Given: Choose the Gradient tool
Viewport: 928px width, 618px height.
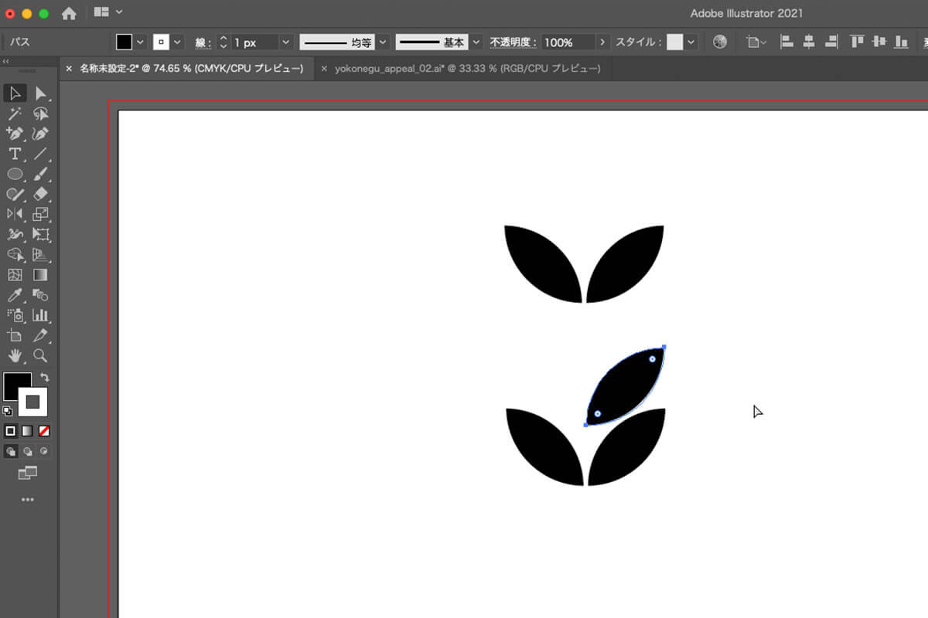Looking at the screenshot, I should 41,275.
